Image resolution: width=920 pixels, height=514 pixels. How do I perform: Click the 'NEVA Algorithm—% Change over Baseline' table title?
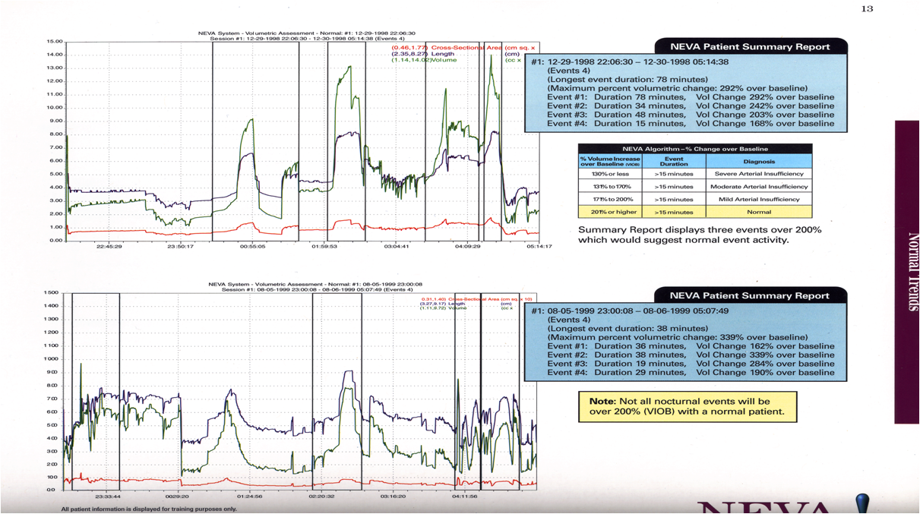click(x=694, y=149)
